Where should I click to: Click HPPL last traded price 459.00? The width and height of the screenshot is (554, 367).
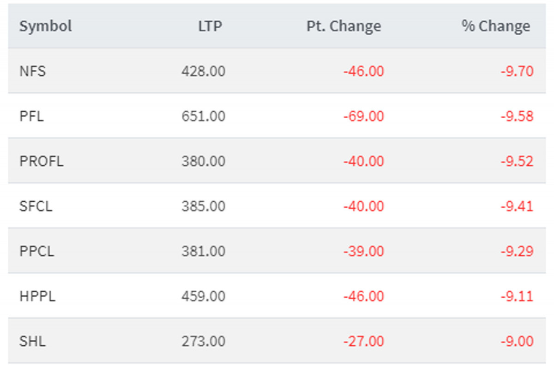pos(203,296)
